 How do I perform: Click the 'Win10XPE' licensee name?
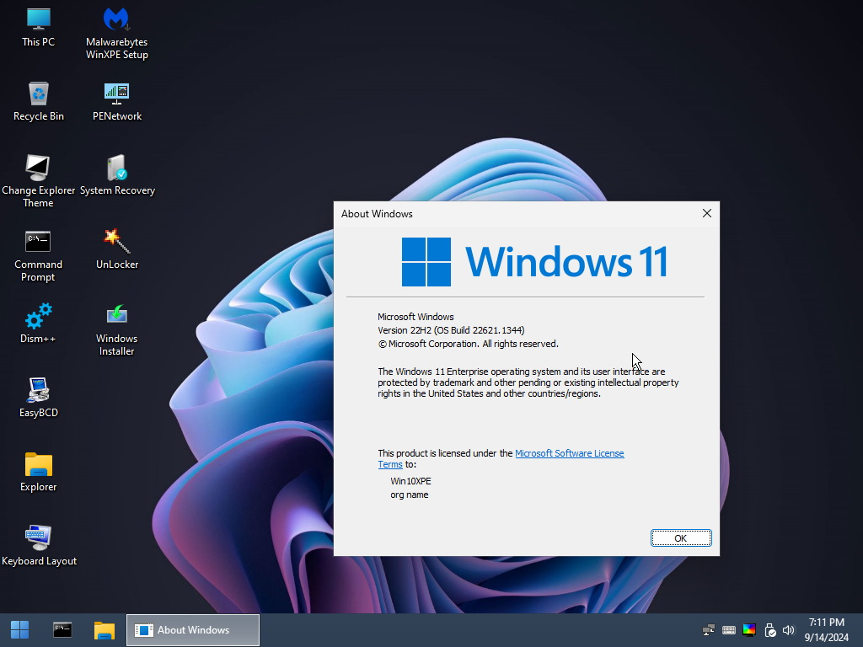410,481
